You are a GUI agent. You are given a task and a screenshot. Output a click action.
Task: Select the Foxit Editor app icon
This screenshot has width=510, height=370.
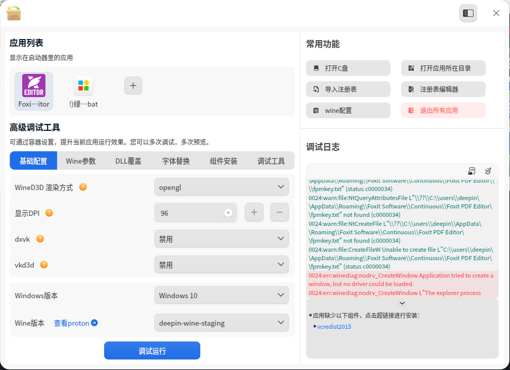(34, 91)
